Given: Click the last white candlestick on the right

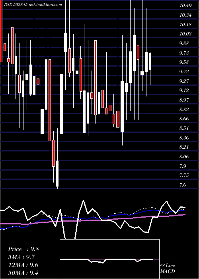Looking at the screenshot, I should pyautogui.click(x=150, y=61).
